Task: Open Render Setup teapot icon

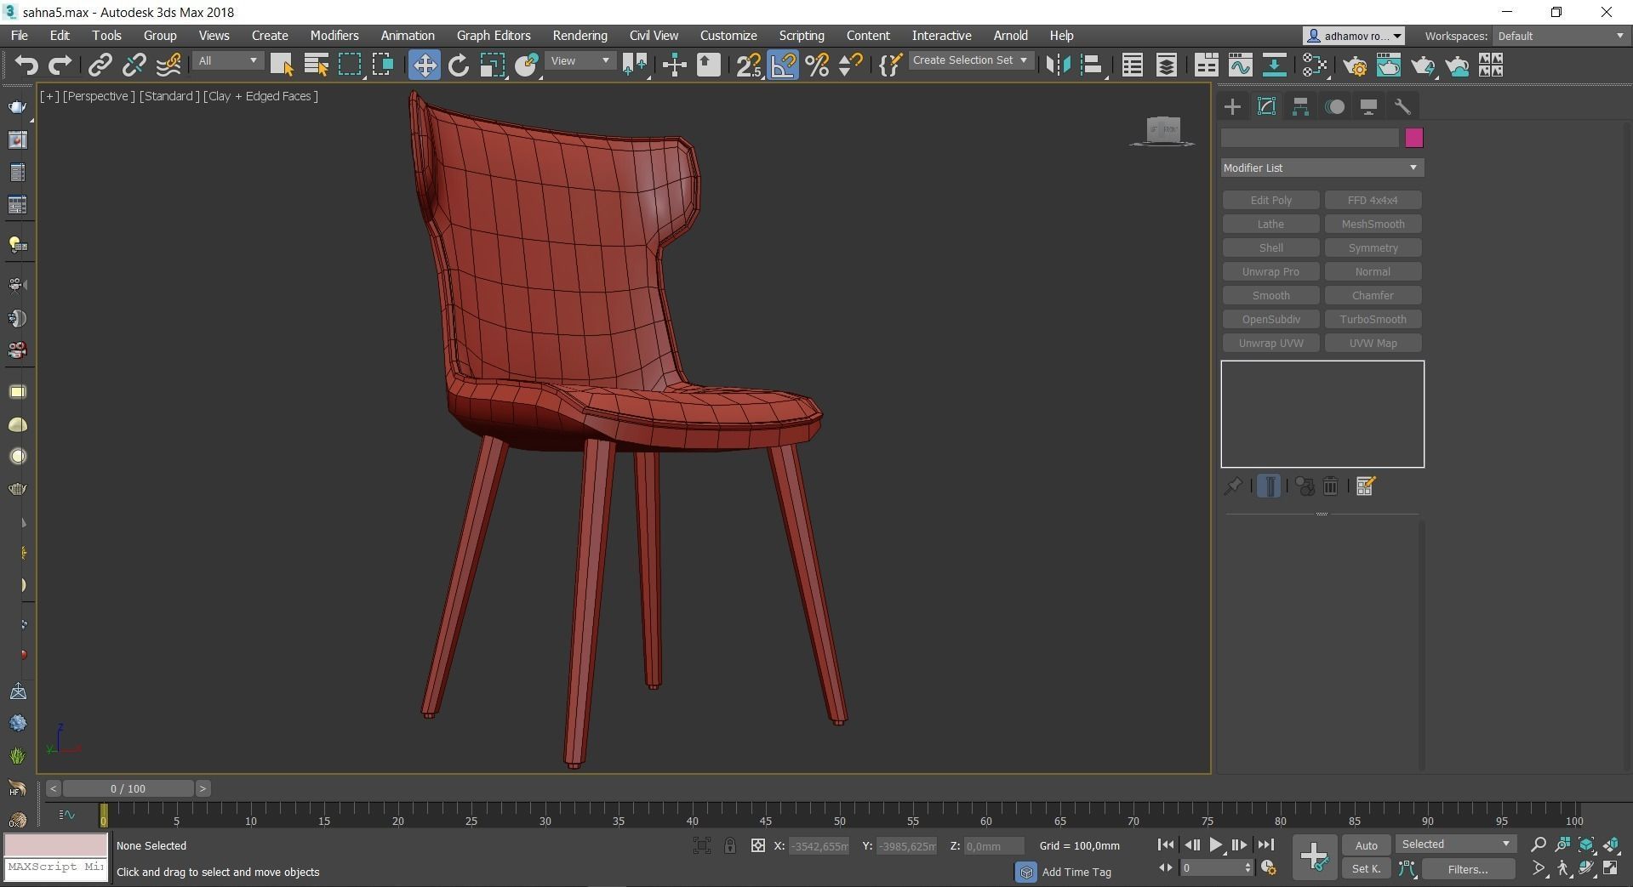Action: click(x=1355, y=65)
